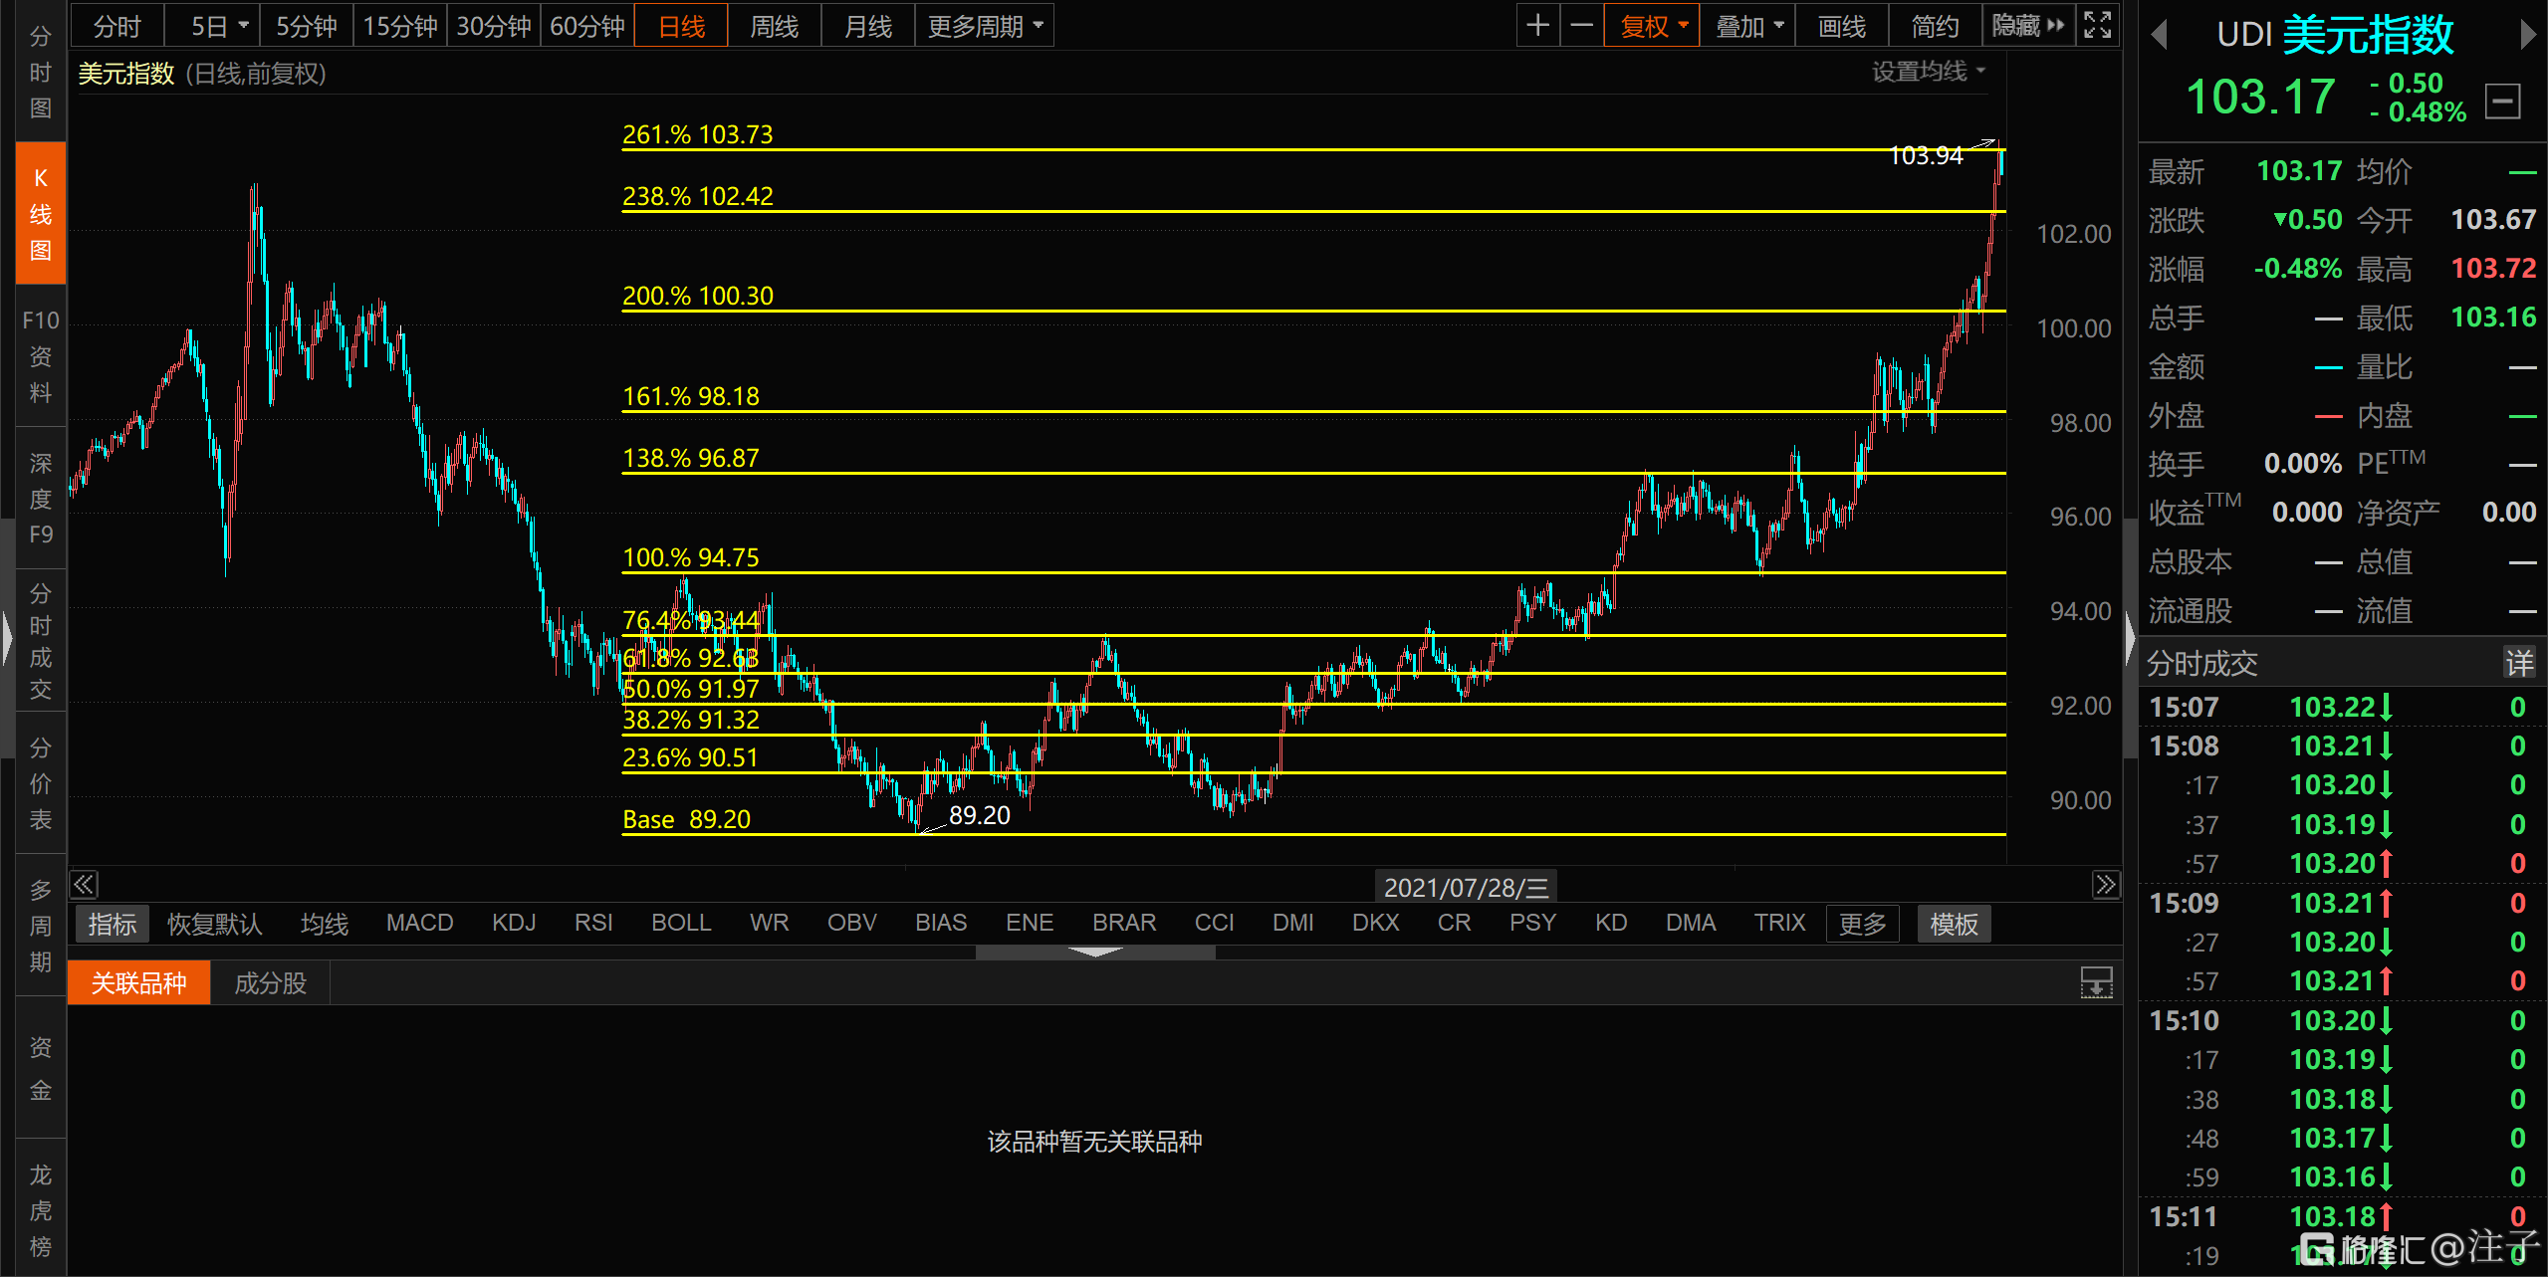
Task: Select 日线 daily timeframe
Action: coord(681,26)
